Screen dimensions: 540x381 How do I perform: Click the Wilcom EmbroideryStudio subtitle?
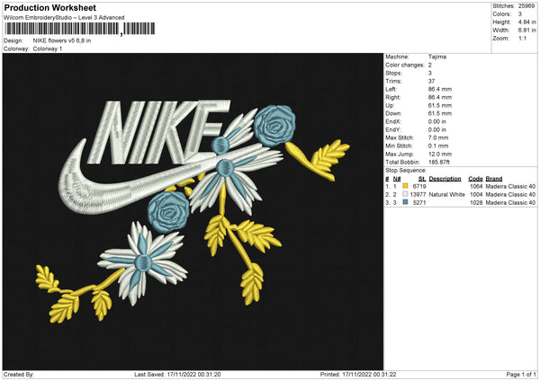coord(64,18)
